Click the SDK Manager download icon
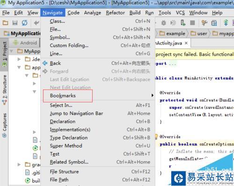Screen dimensions: 234x186 (226, 23)
